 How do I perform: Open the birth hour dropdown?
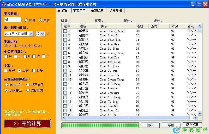[x=42, y=34]
